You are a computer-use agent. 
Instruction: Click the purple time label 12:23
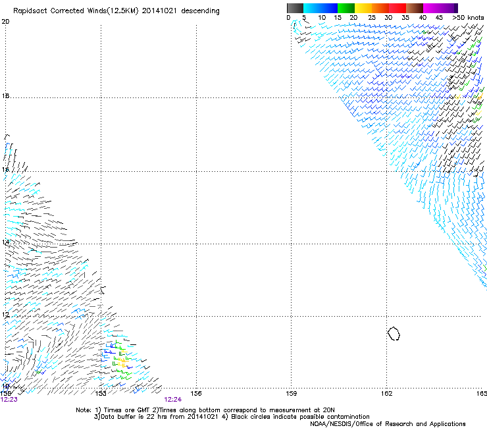(x=9, y=400)
